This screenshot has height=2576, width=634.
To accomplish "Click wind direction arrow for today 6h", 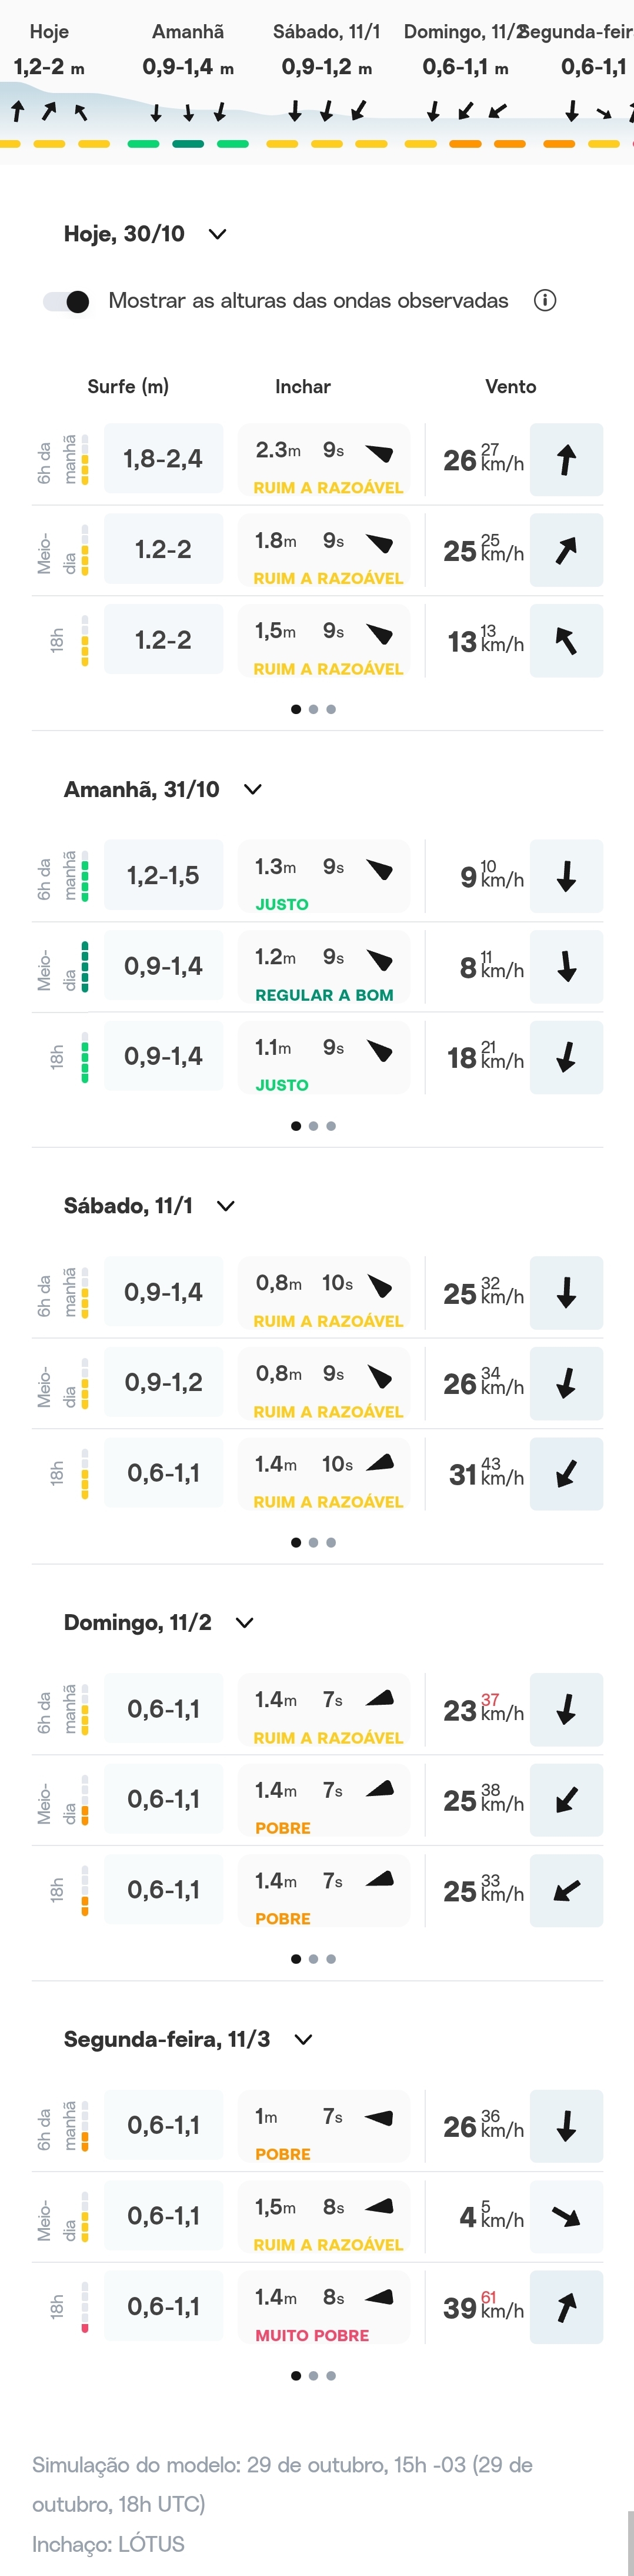I will click(x=566, y=460).
